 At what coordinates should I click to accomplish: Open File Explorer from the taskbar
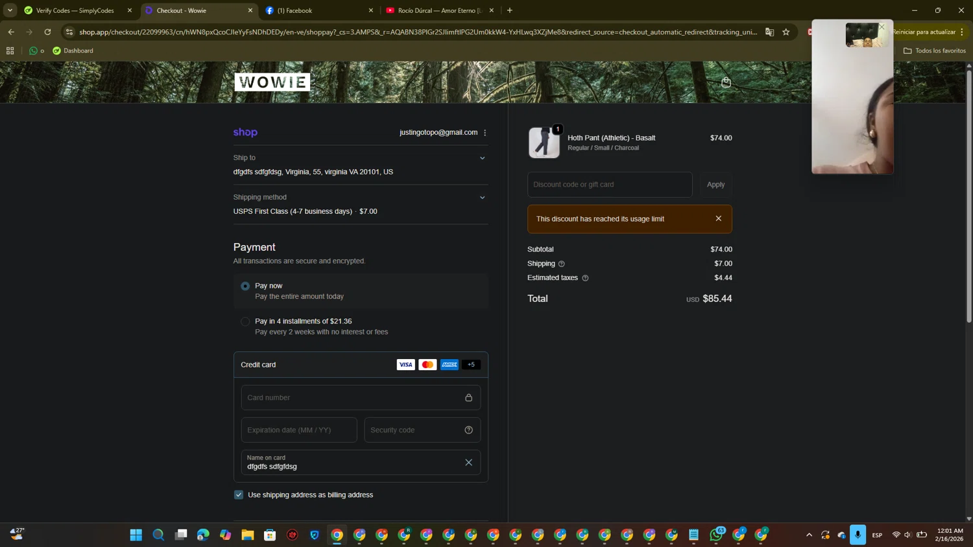pyautogui.click(x=248, y=535)
